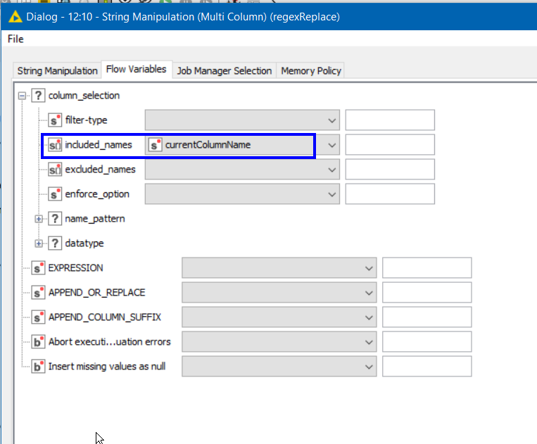Viewport: 537px width, 444px height.
Task: Click the APPEND_COLUMN_SUFFIX new variable name field
Action: point(427,317)
